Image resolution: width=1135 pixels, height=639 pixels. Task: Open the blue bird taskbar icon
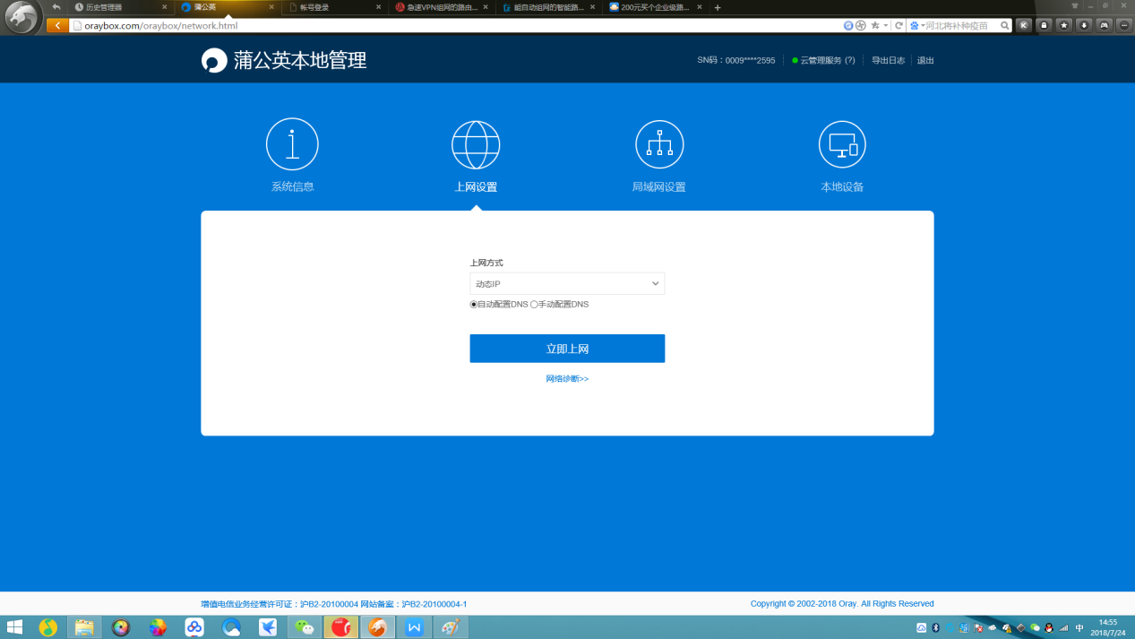point(268,627)
